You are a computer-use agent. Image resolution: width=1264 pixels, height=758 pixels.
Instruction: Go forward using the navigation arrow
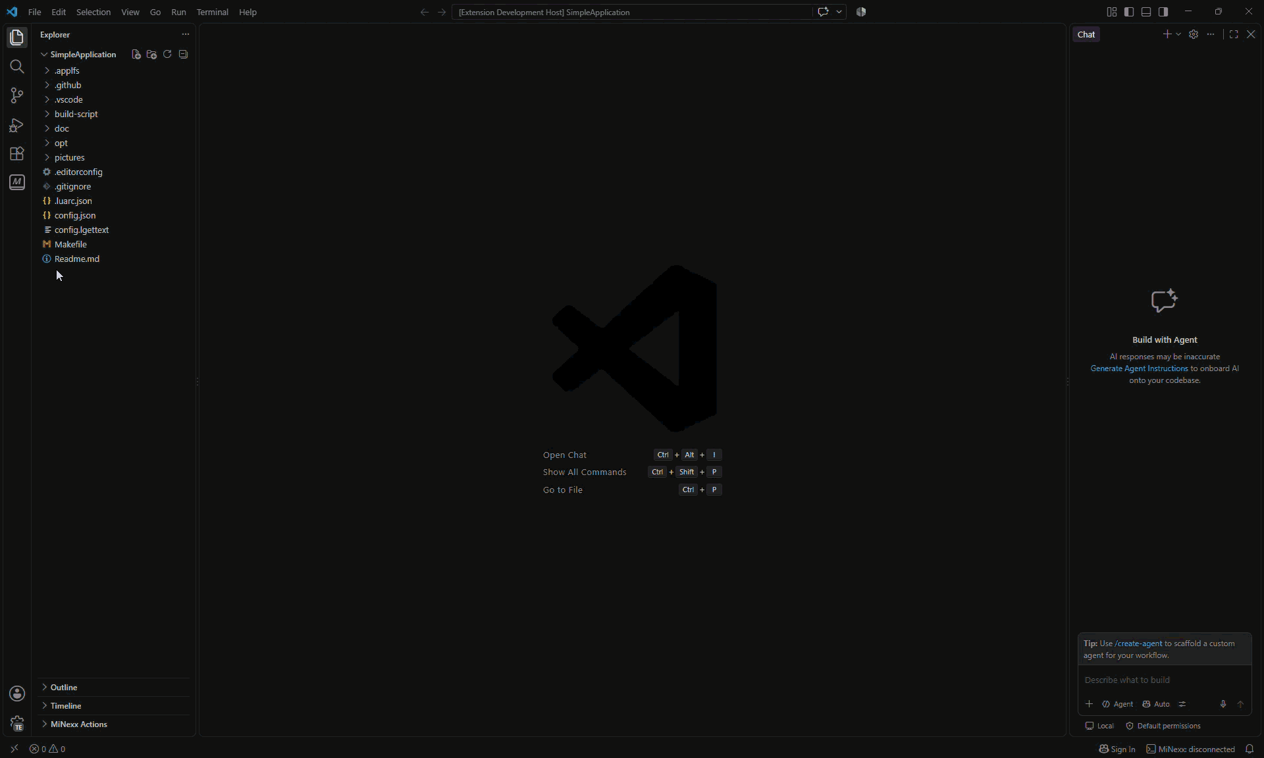tap(442, 12)
